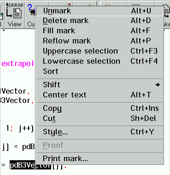Open the Style... dialog entry

point(100,132)
